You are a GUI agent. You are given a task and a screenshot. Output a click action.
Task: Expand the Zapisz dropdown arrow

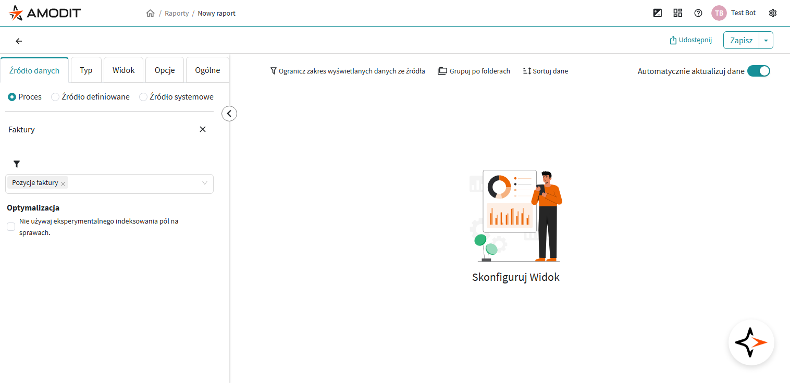click(766, 40)
